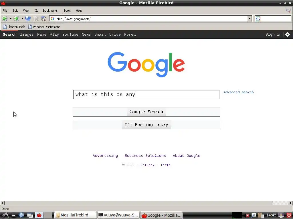Open the Phoenix Discussions bookmark

pyautogui.click(x=44, y=27)
